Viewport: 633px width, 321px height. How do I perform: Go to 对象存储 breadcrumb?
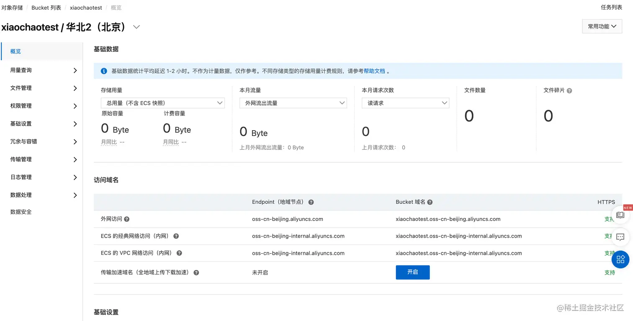click(x=12, y=8)
